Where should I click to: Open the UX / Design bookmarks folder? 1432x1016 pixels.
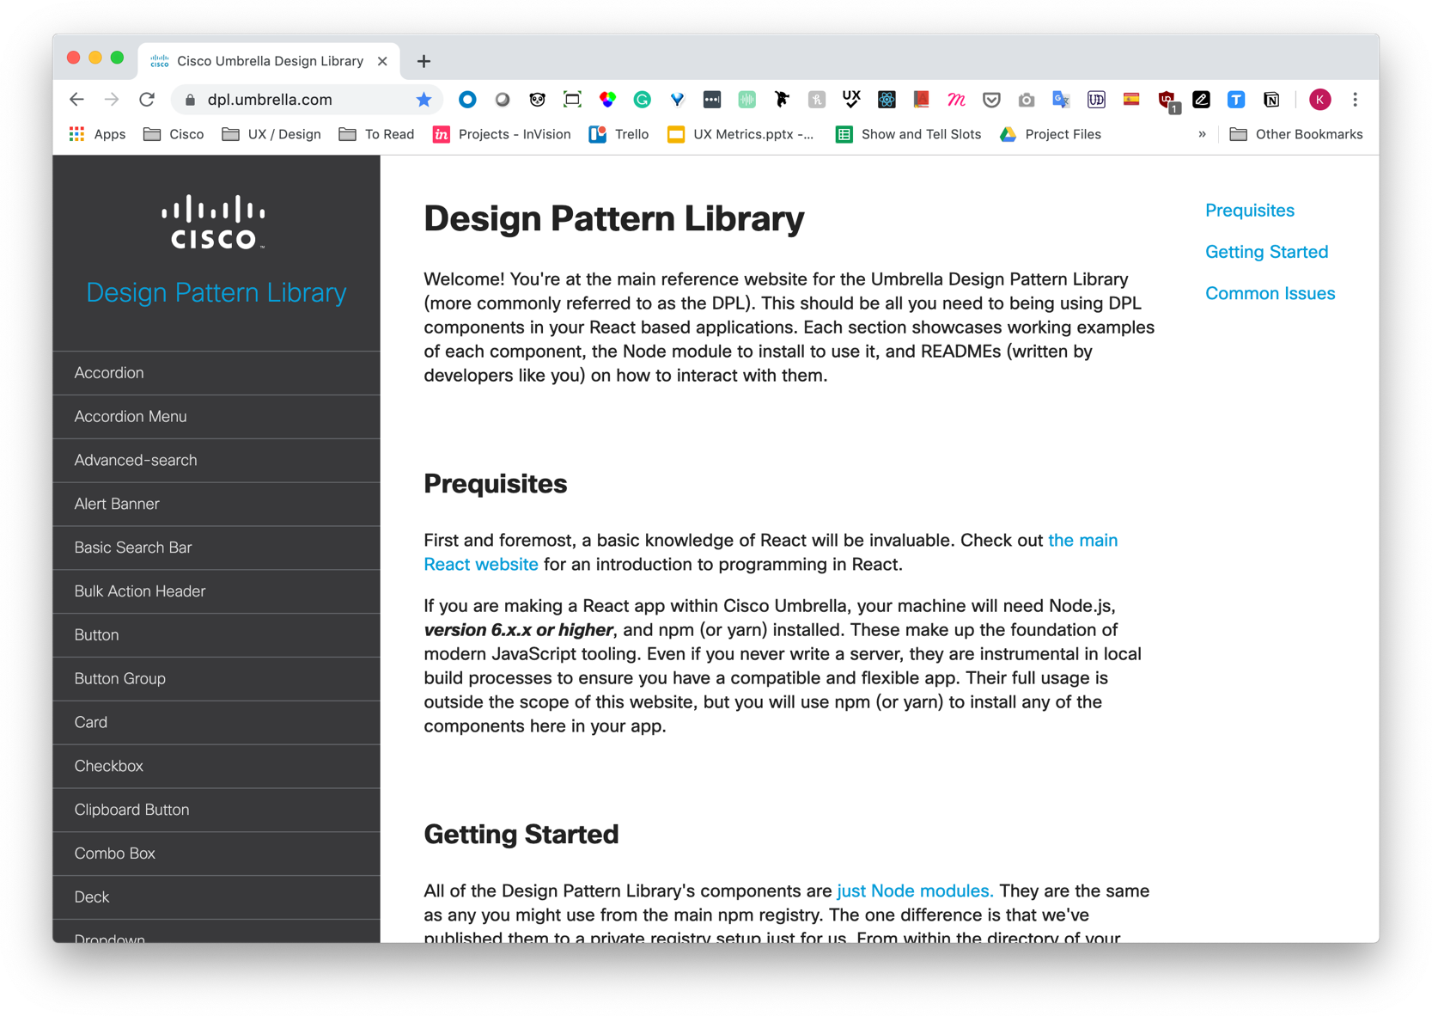(x=271, y=134)
